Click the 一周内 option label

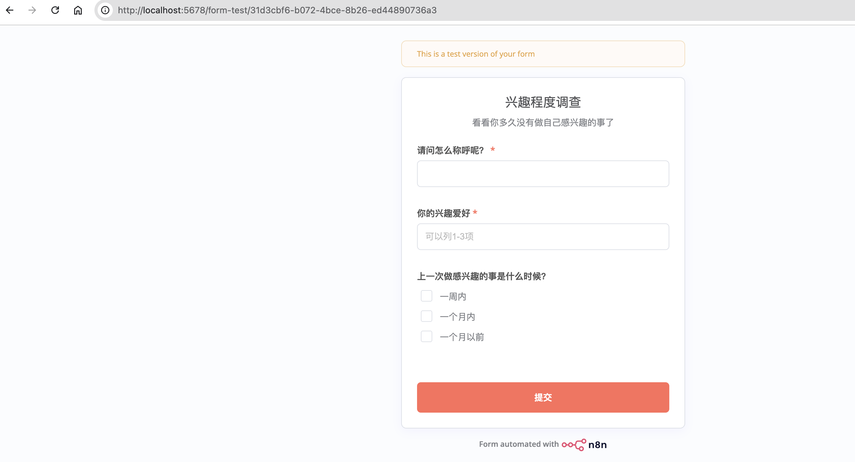(453, 297)
